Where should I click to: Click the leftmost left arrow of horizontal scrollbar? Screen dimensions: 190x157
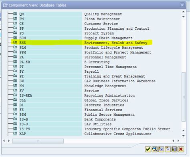click(x=4, y=141)
